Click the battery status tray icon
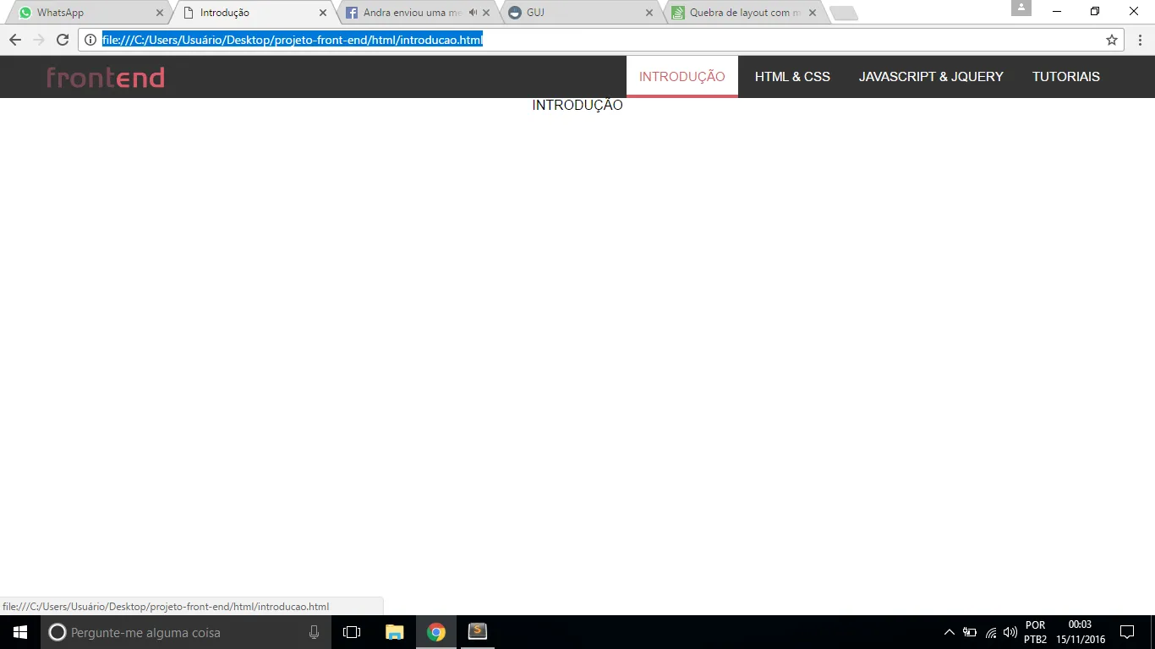This screenshot has height=649, width=1155. pos(970,632)
